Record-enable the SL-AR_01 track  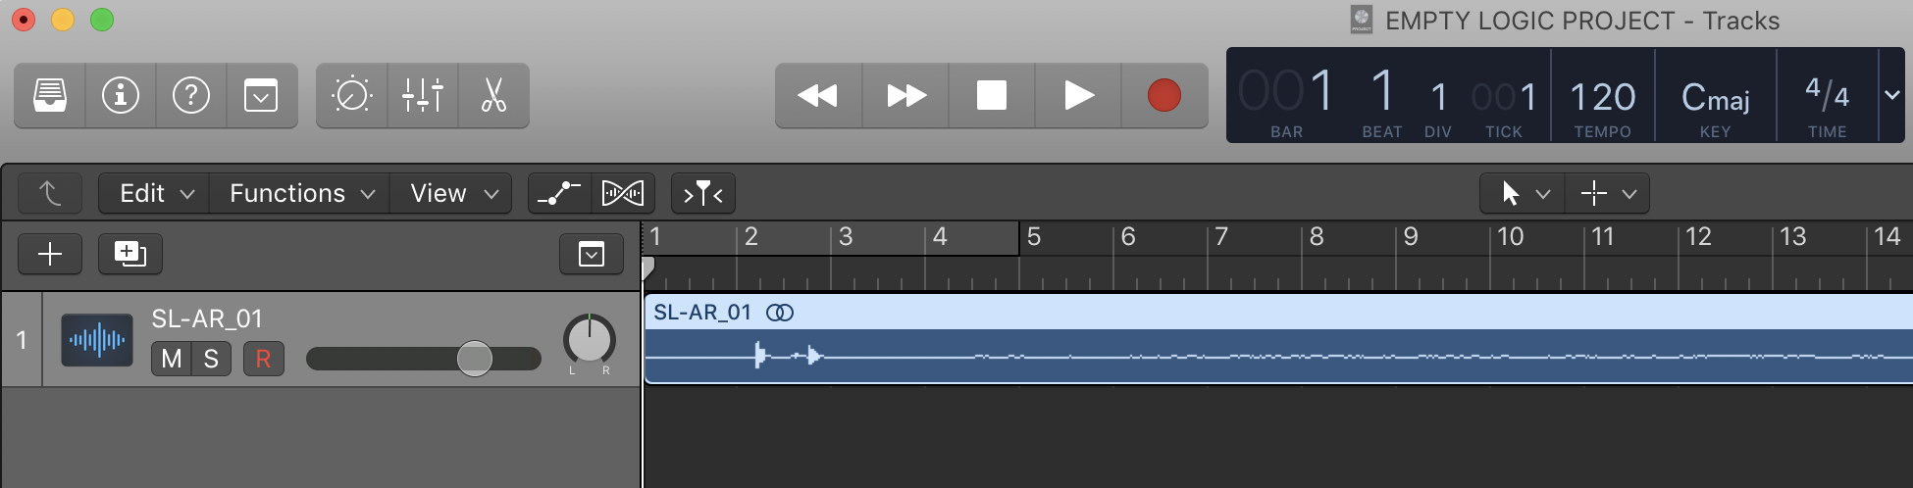(x=263, y=359)
